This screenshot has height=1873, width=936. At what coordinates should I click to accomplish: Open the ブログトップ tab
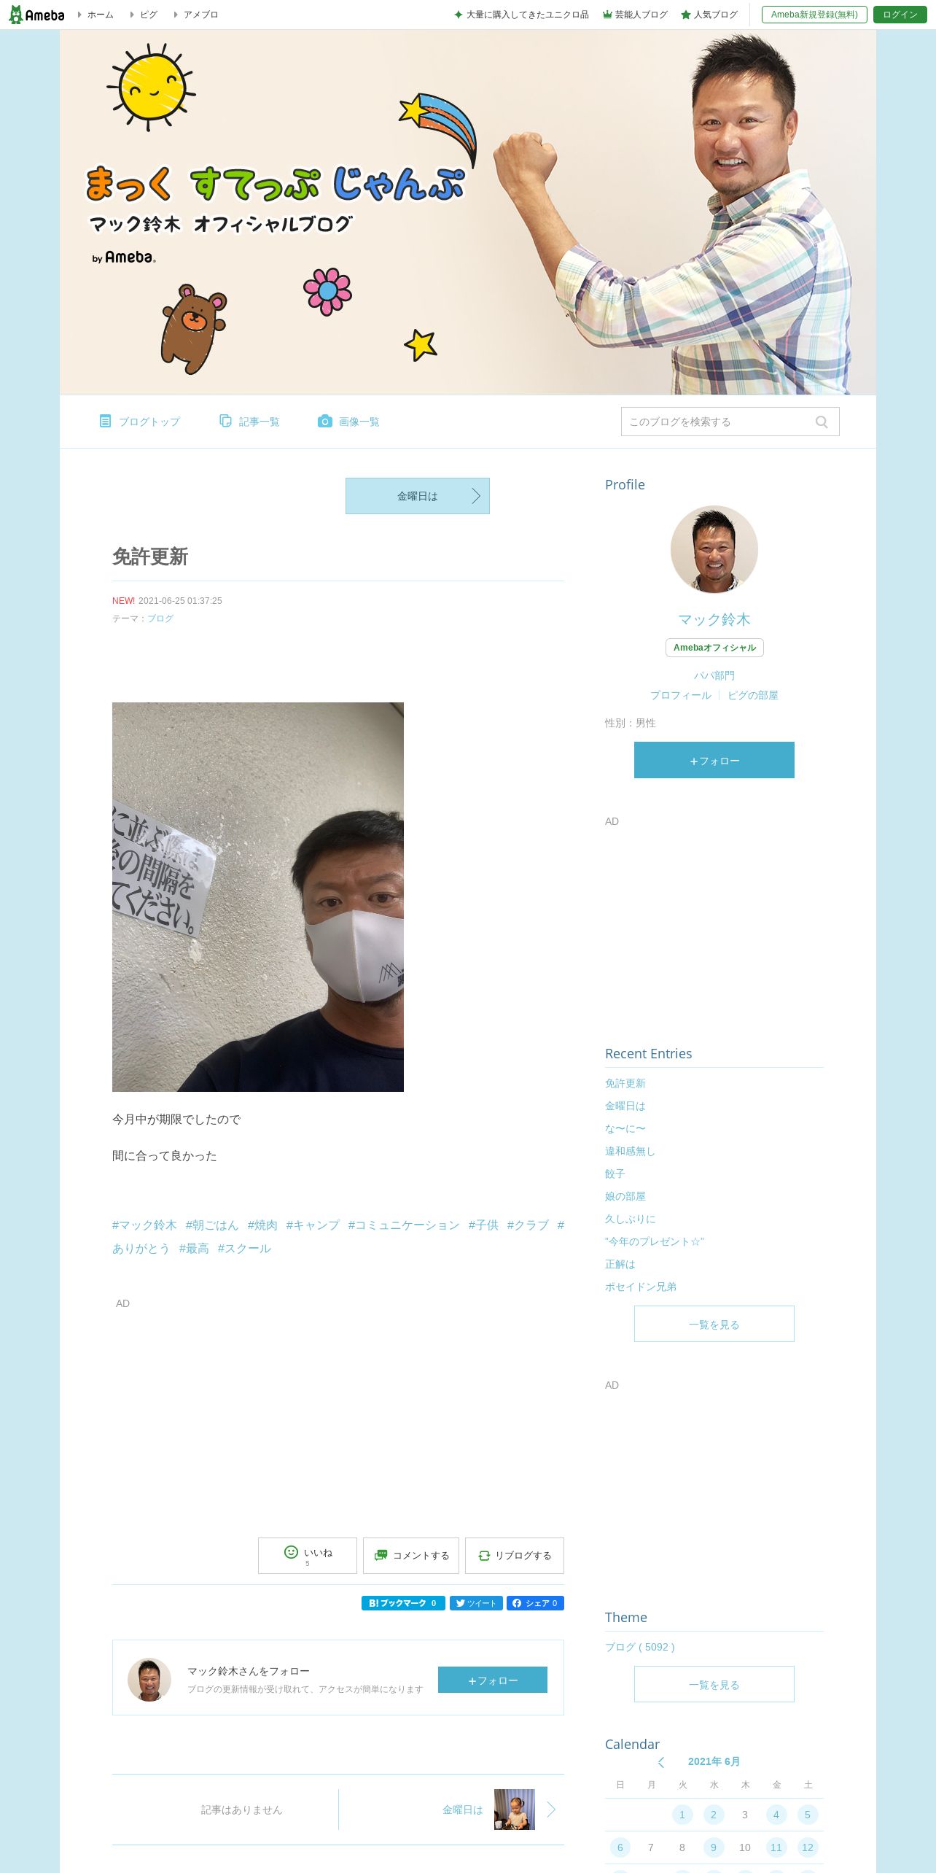(x=139, y=422)
